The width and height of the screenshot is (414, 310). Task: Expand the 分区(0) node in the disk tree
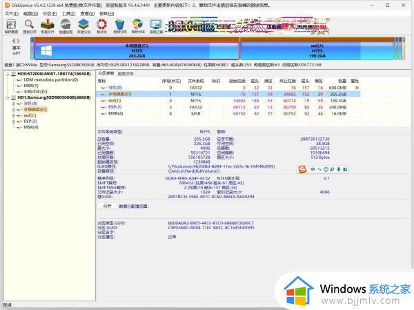point(14,104)
